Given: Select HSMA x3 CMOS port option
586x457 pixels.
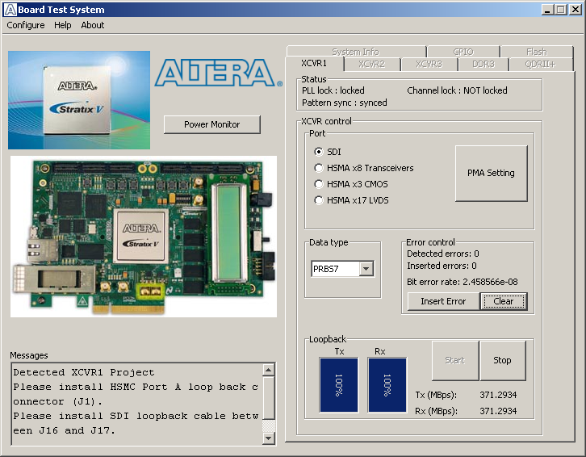Looking at the screenshot, I should pos(318,184).
